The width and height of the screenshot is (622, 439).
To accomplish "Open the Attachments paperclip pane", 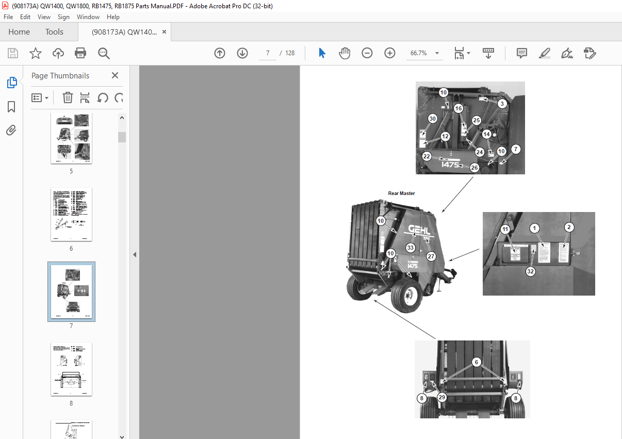I will tap(11, 130).
